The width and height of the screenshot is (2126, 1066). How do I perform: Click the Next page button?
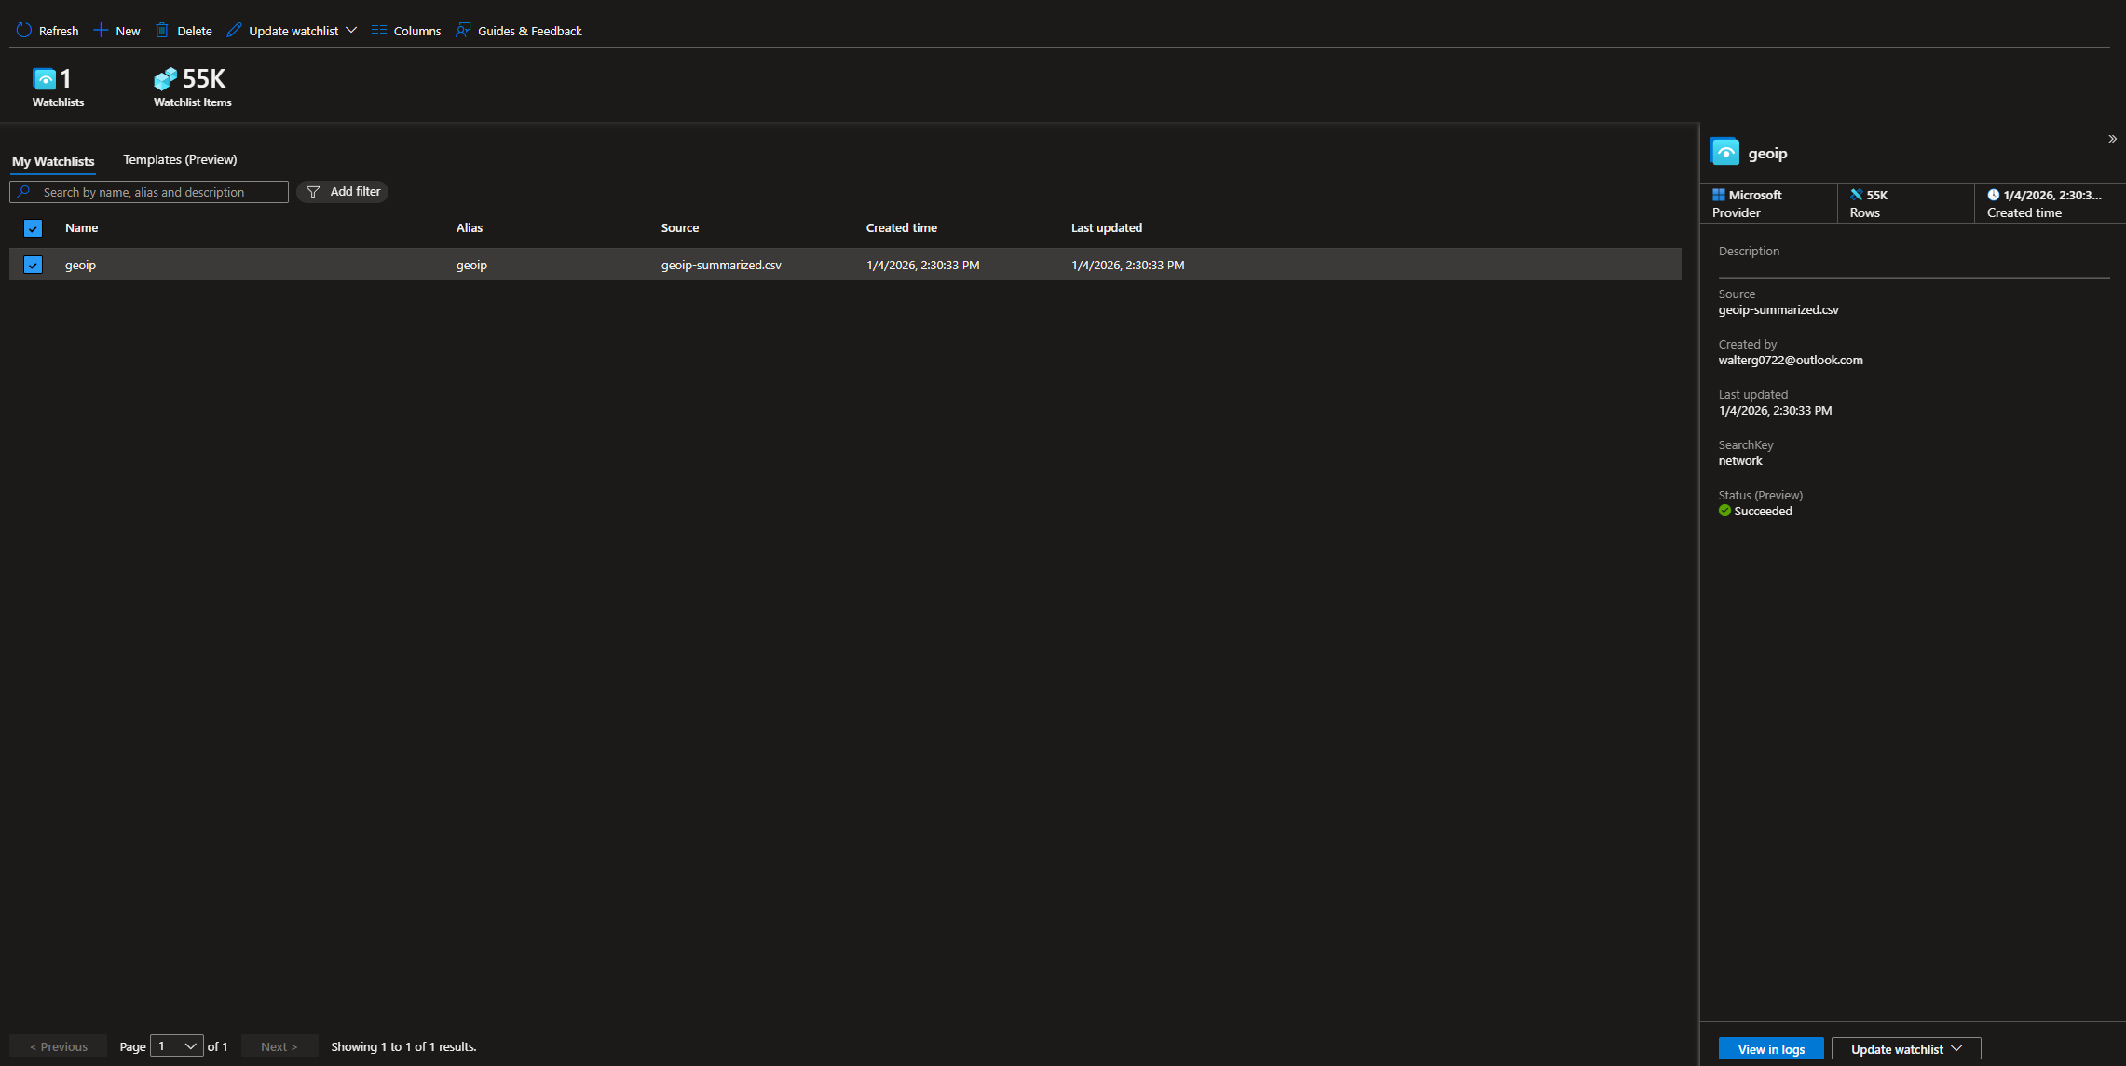click(x=279, y=1046)
